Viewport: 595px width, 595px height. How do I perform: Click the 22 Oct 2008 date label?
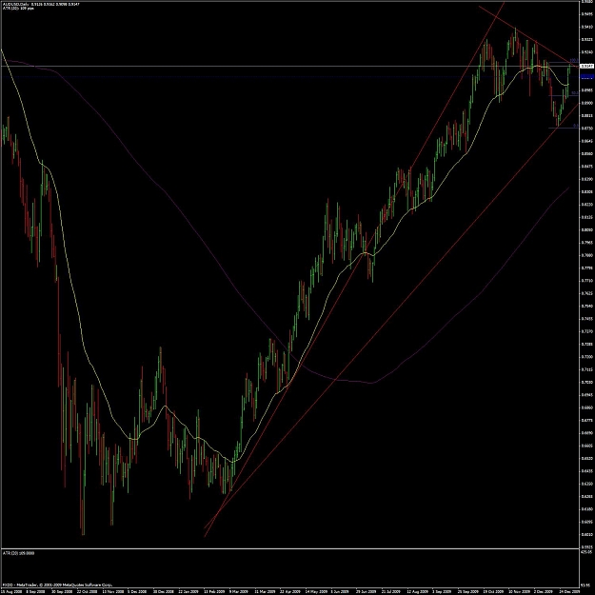(x=87, y=591)
